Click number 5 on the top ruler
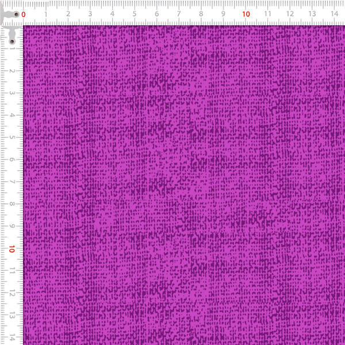Image resolution: width=345 pixels, height=345 pixels. 134,13
